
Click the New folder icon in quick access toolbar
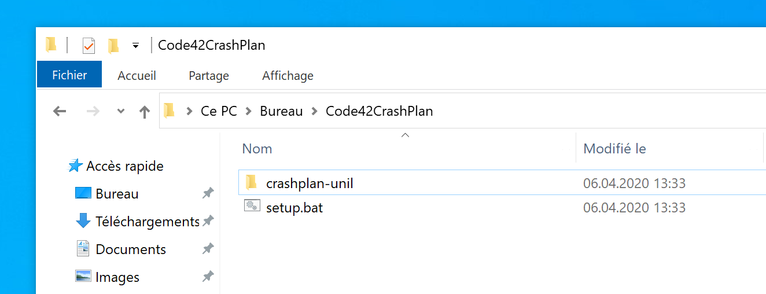[113, 45]
